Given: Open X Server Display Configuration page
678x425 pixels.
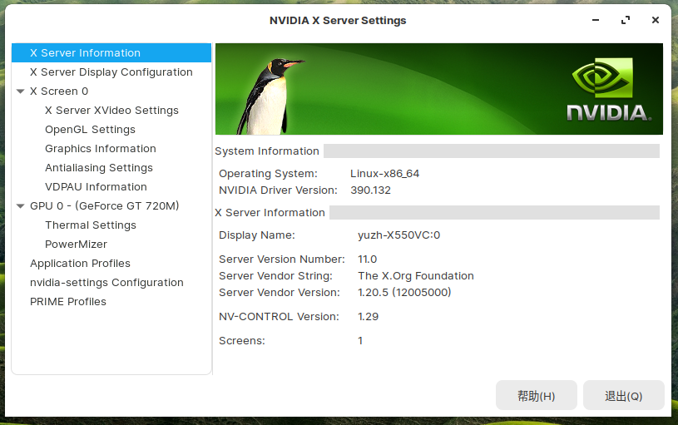Looking at the screenshot, I should (x=111, y=72).
